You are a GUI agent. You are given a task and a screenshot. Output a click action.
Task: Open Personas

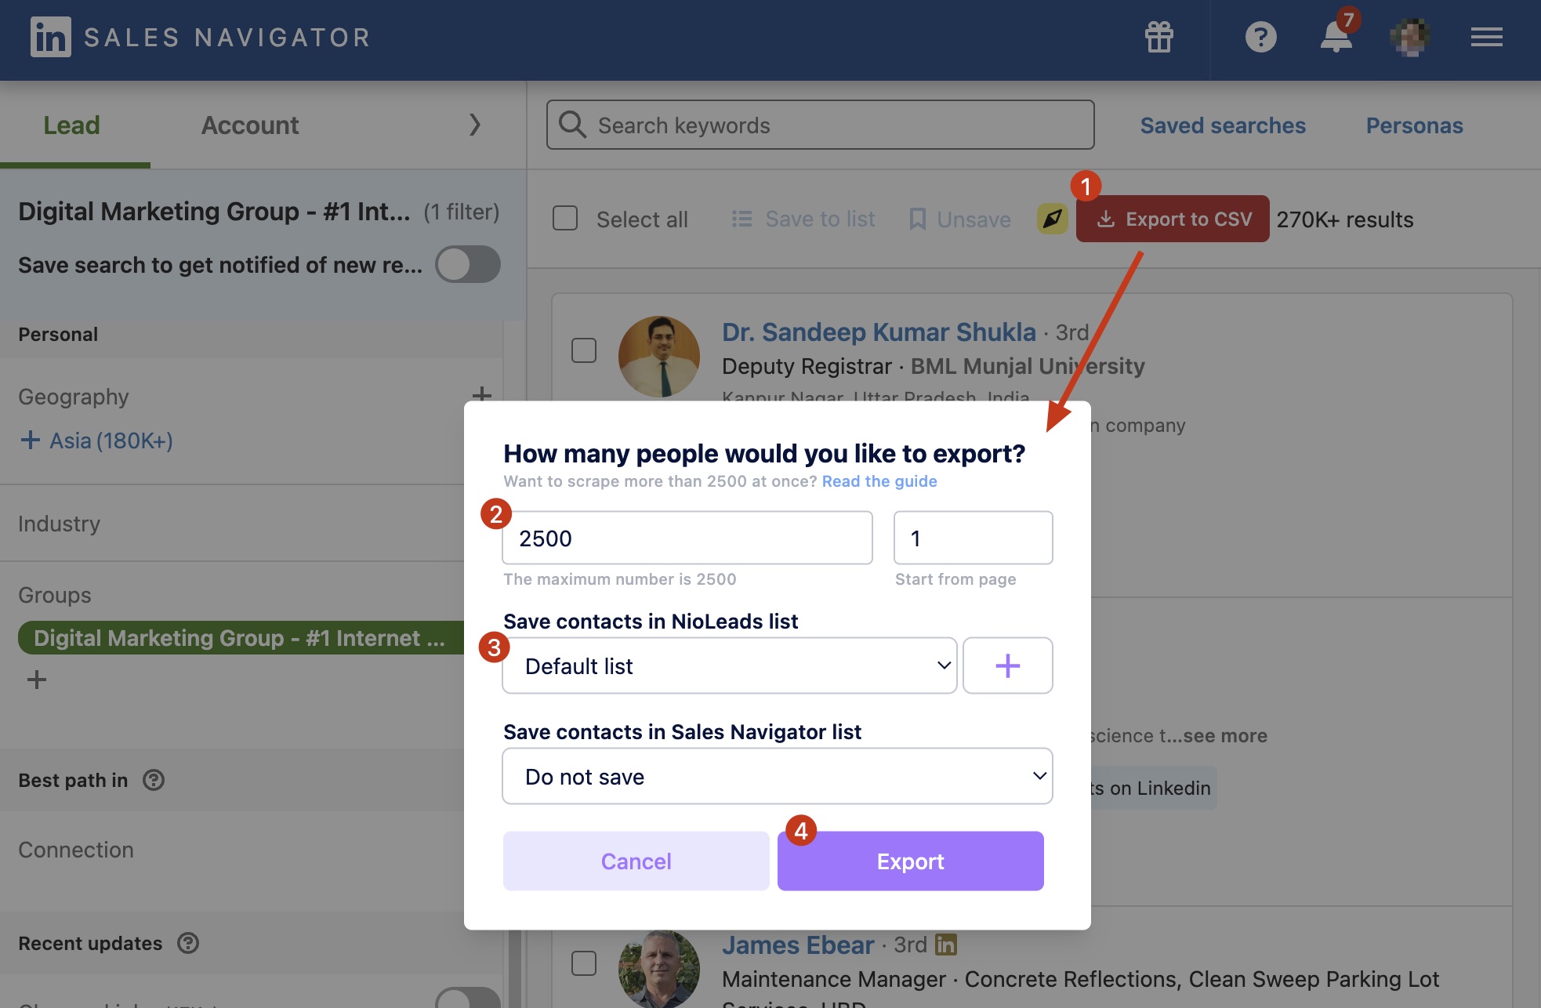click(x=1414, y=125)
